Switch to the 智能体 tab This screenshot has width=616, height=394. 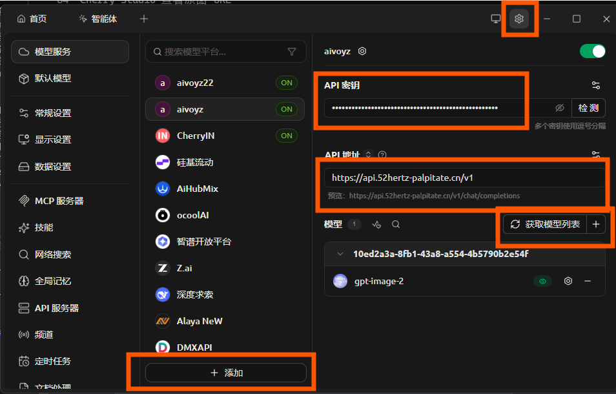98,19
